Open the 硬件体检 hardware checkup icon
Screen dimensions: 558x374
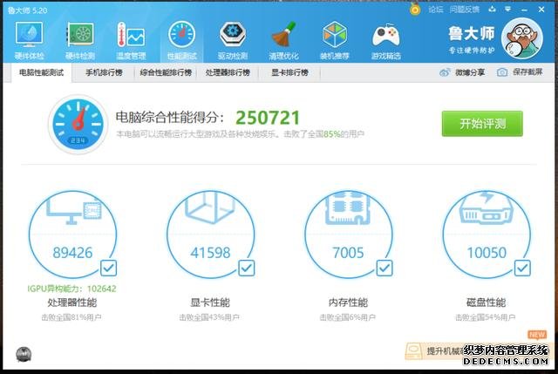coord(29,35)
